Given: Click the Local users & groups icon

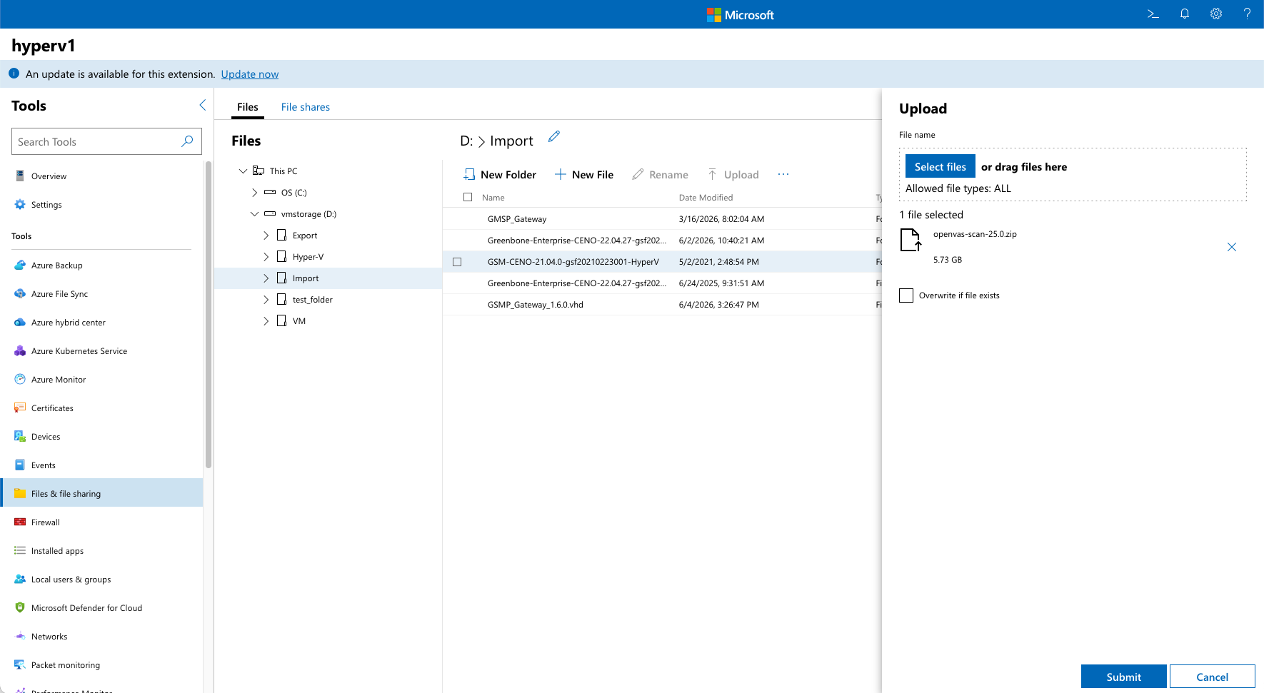Looking at the screenshot, I should coord(20,579).
